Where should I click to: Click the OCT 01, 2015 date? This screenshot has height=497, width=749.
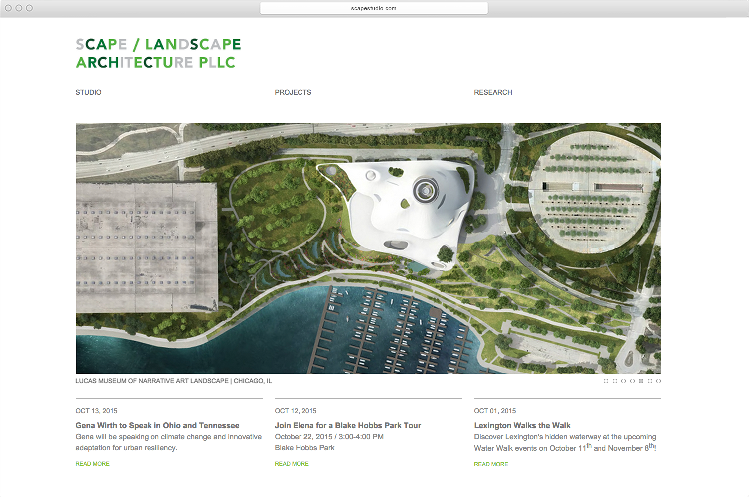(x=495, y=411)
